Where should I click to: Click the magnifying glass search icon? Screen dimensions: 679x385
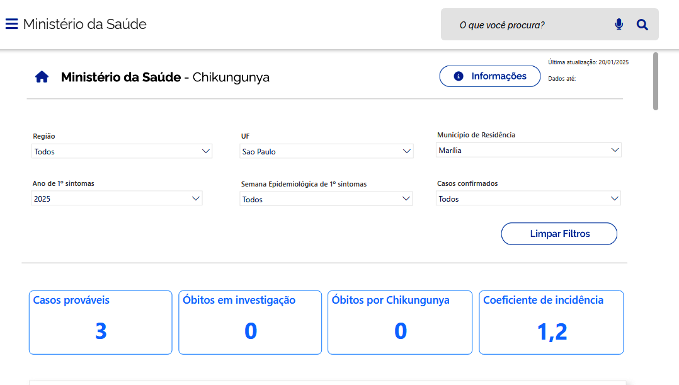(x=642, y=25)
